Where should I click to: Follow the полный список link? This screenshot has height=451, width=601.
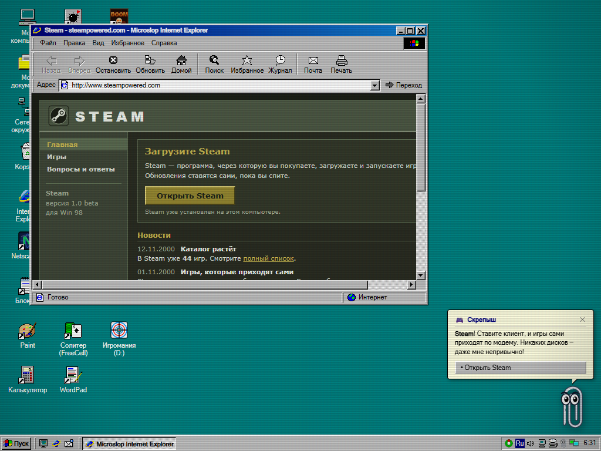(268, 258)
